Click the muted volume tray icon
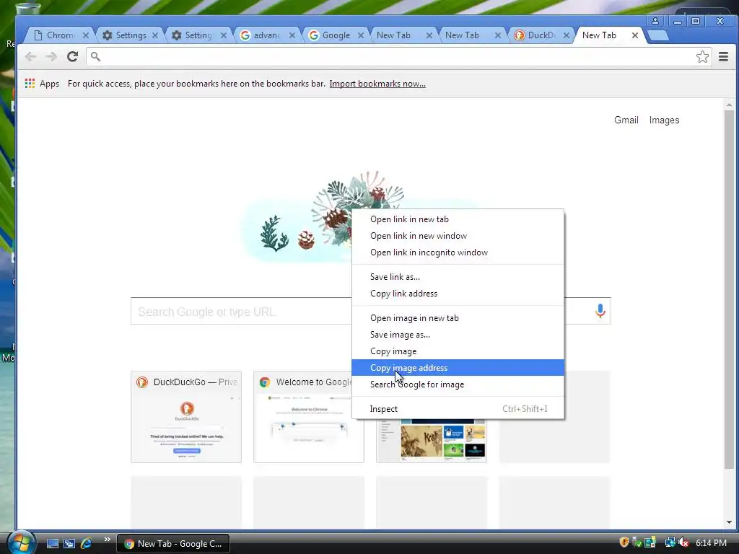This screenshot has width=739, height=554. [x=684, y=542]
